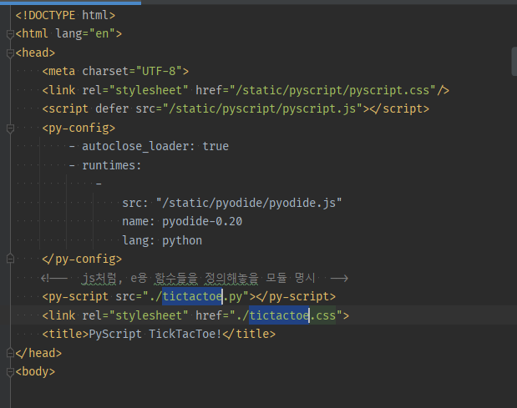Click title text PyScript TickTacToe!

click(155, 334)
